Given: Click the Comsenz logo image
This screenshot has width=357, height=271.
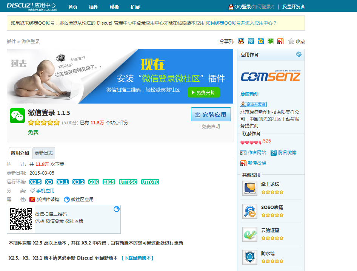Looking at the screenshot, I should coord(271,76).
